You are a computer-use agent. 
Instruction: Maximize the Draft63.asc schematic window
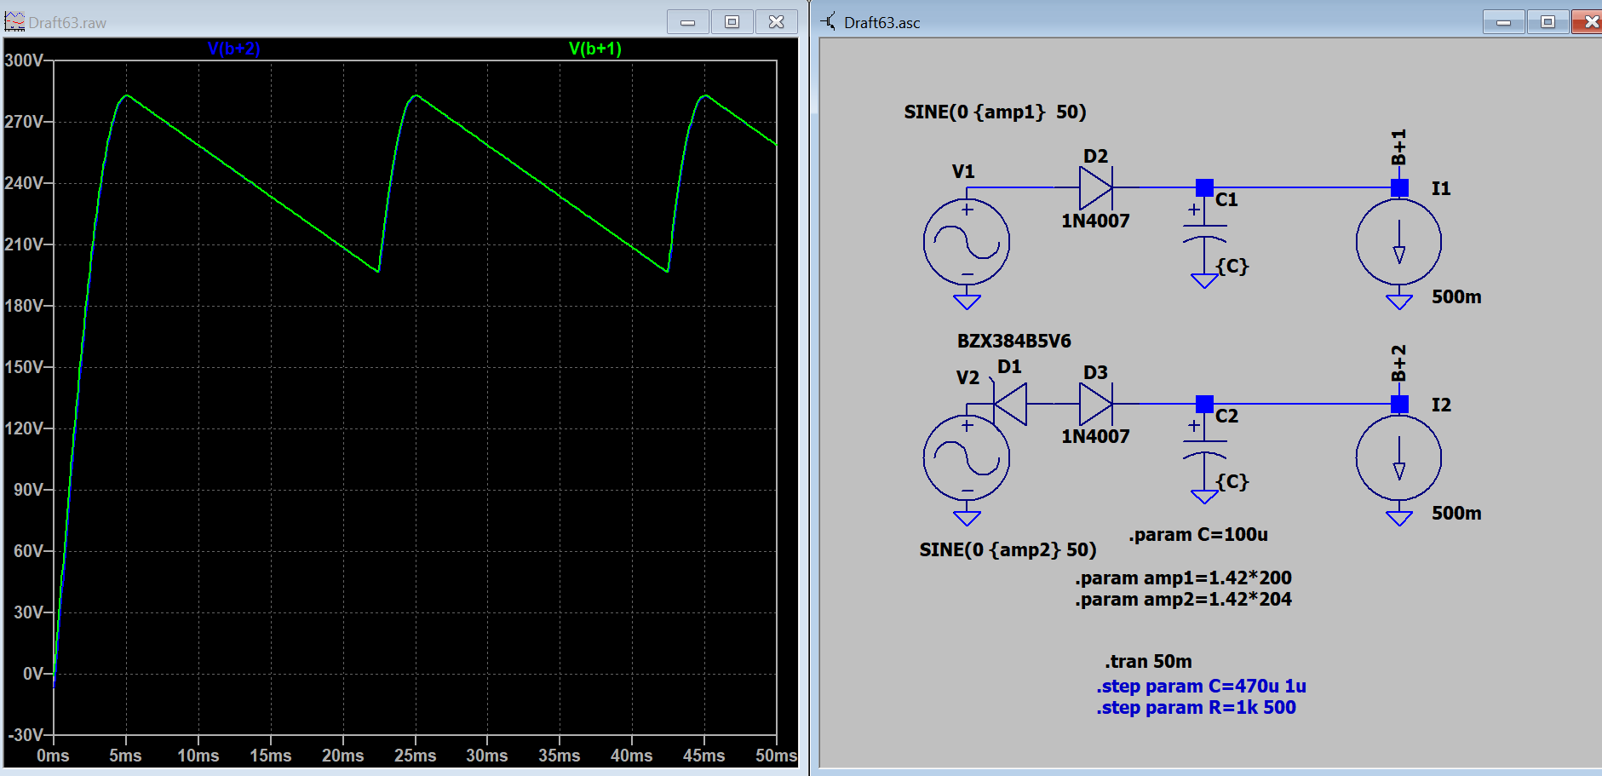[1547, 21]
